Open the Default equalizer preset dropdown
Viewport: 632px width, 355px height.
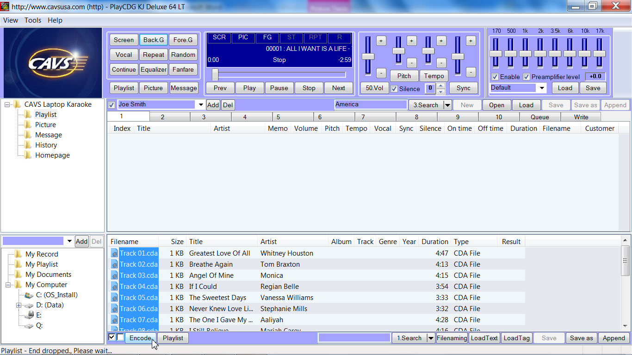point(542,88)
